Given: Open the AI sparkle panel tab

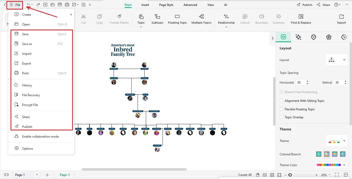Looking at the screenshot, I should [x=298, y=37].
